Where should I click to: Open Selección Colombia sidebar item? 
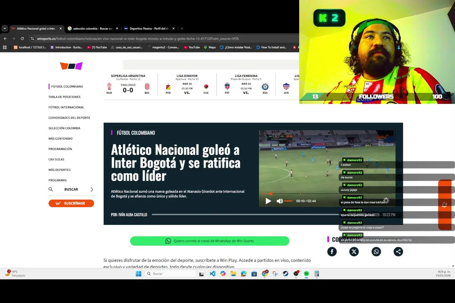tap(64, 128)
